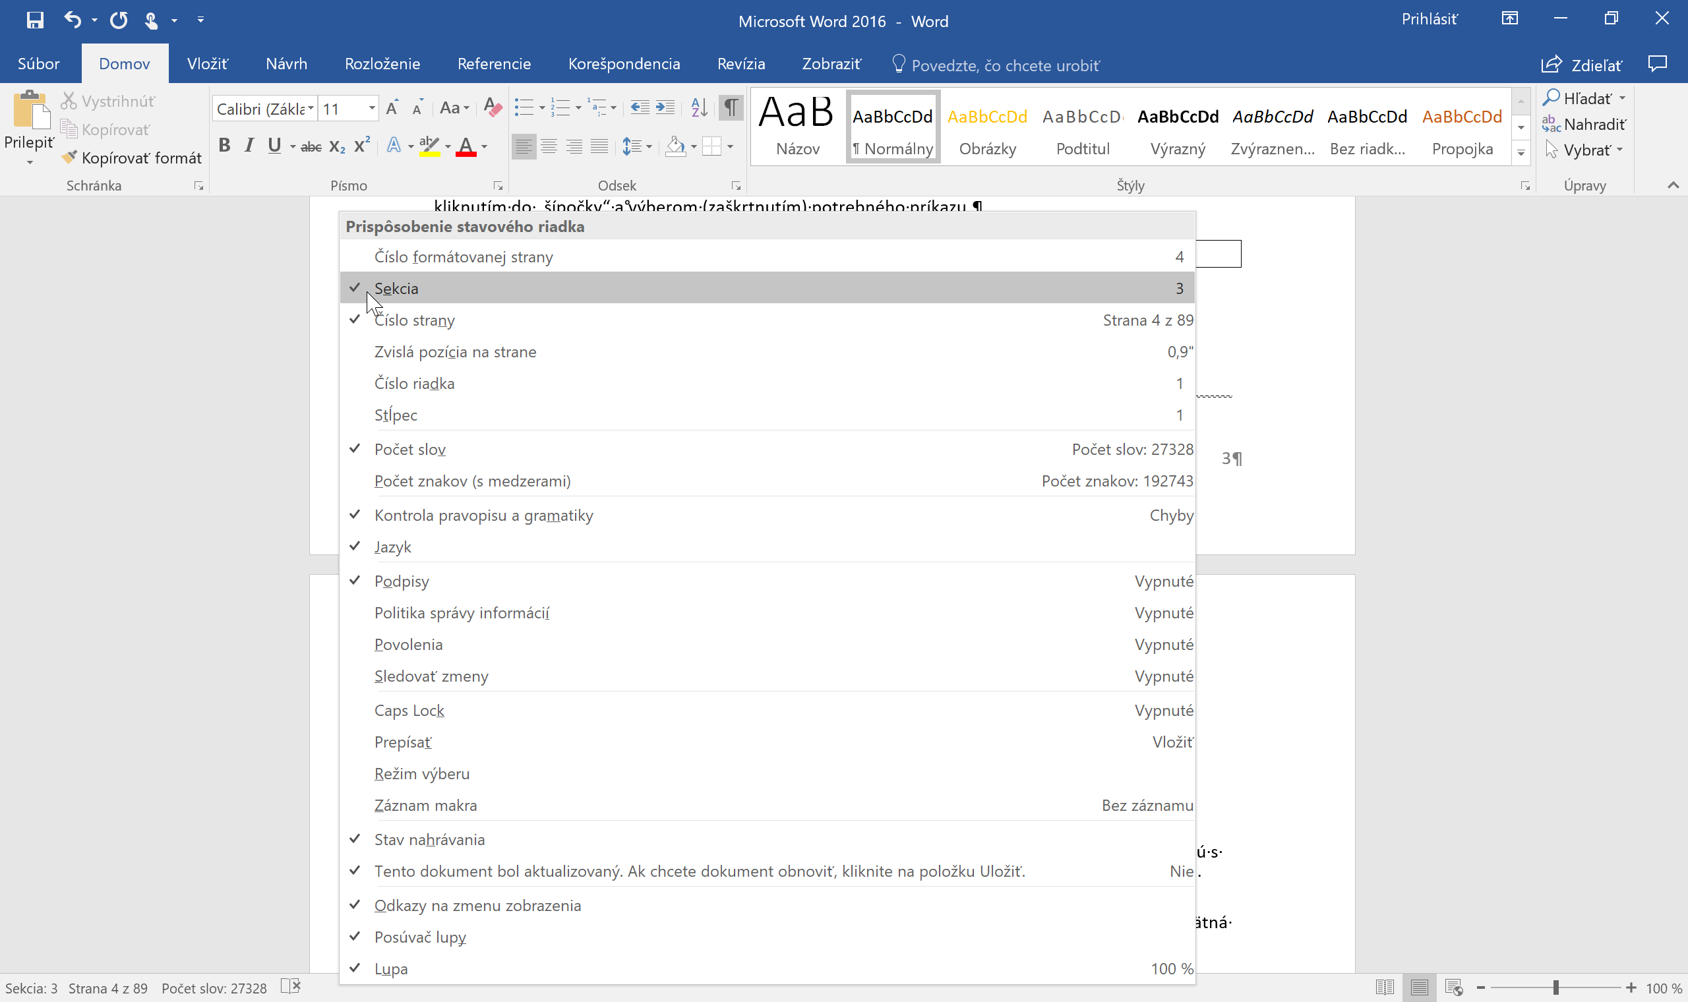
Task: Switch to the Vložiť tab
Action: coord(208,64)
